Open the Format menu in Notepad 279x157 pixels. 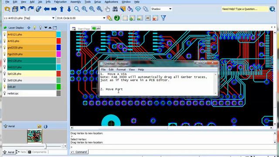coord(121,70)
